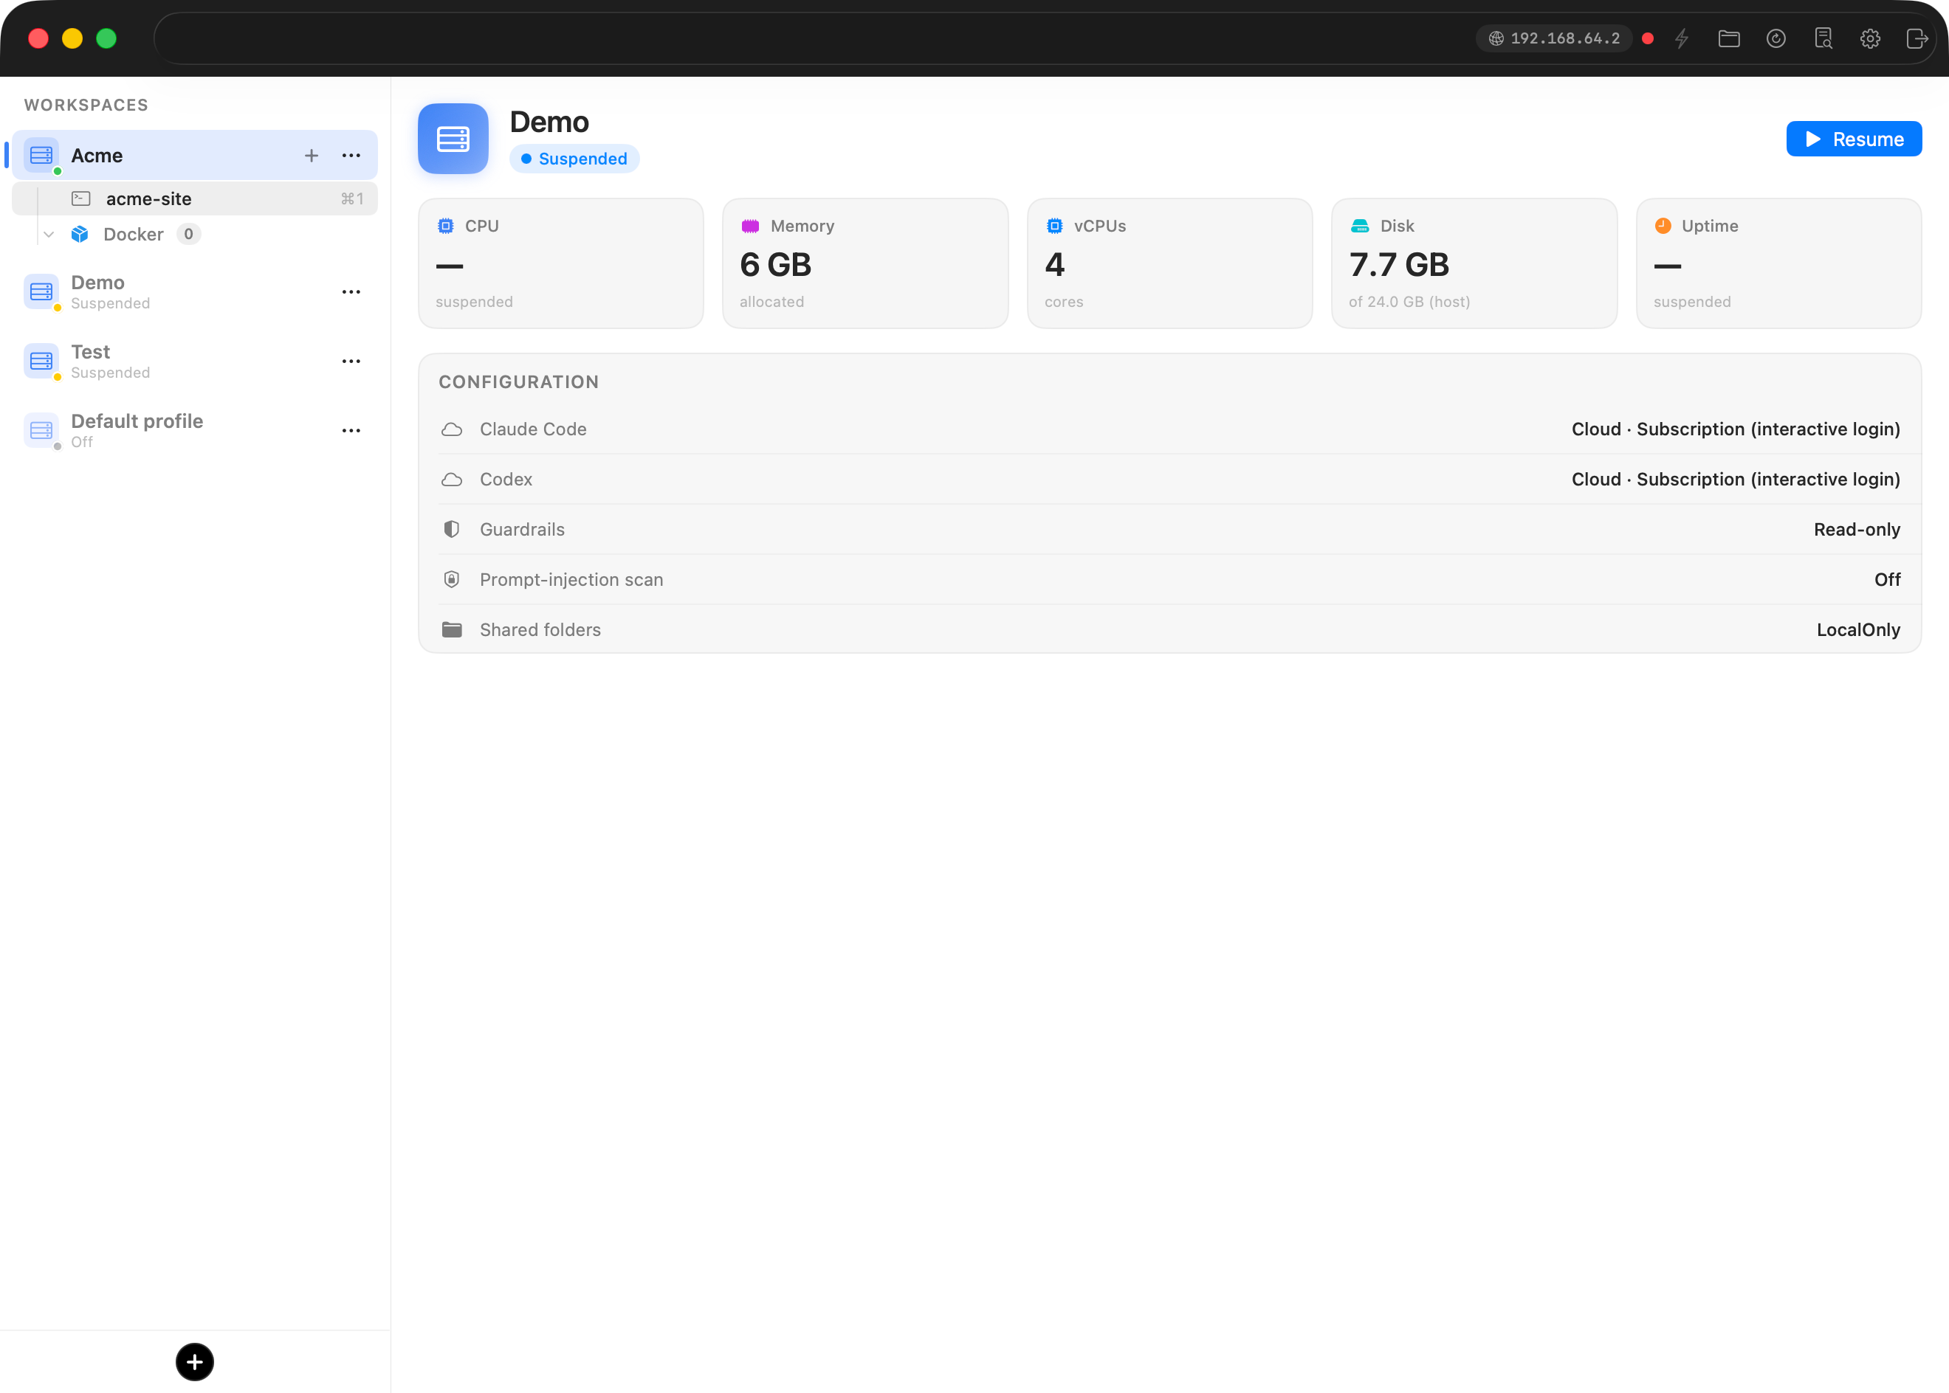Click the 192.168.64.2 IP address badge
Screen dimensions: 1949x1393
[x=1554, y=38]
